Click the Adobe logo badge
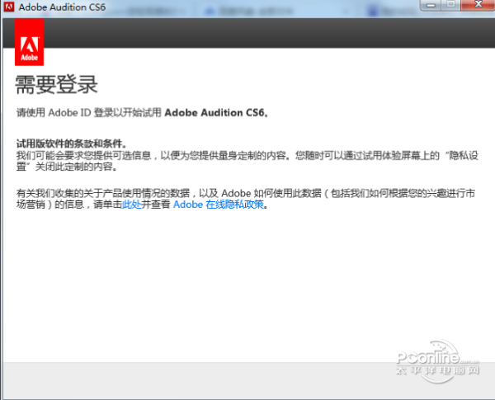This screenshot has width=495, height=400. pyautogui.click(x=30, y=42)
